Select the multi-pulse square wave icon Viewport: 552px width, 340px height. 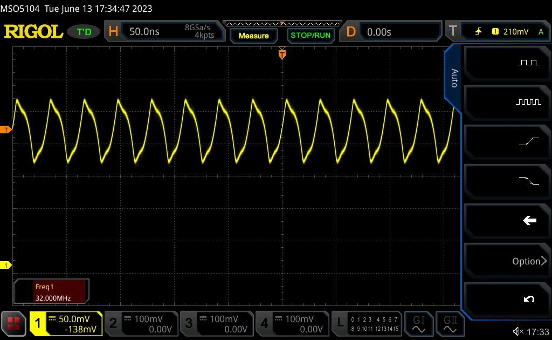[528, 102]
